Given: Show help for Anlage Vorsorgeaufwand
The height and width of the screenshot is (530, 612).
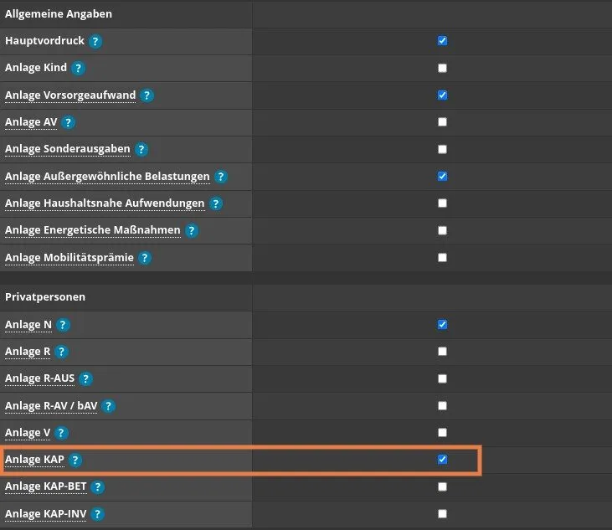Looking at the screenshot, I should (147, 95).
